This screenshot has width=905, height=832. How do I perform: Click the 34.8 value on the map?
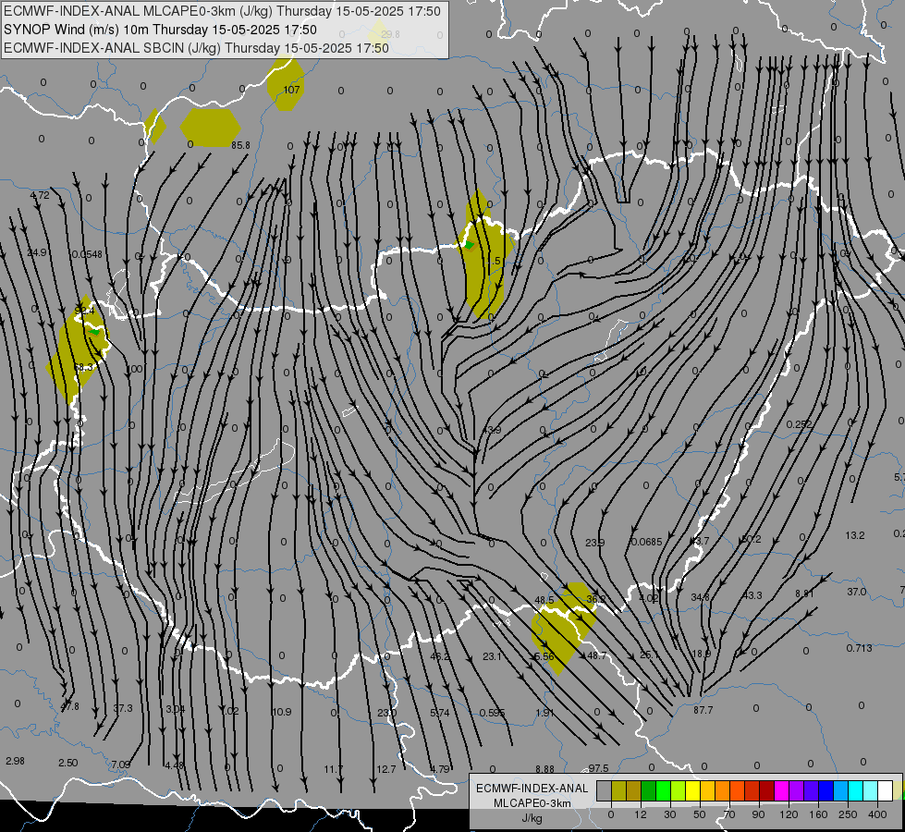(700, 597)
